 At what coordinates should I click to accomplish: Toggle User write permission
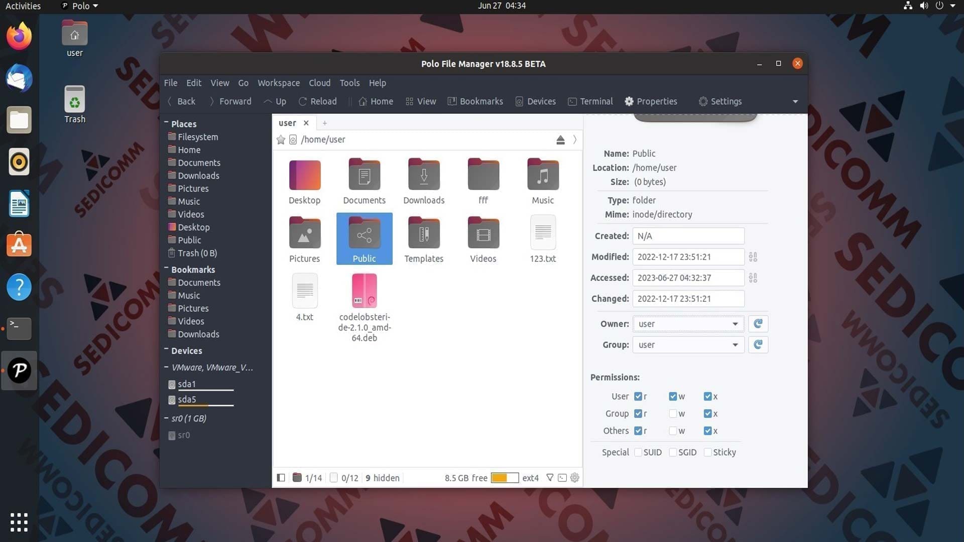[673, 396]
